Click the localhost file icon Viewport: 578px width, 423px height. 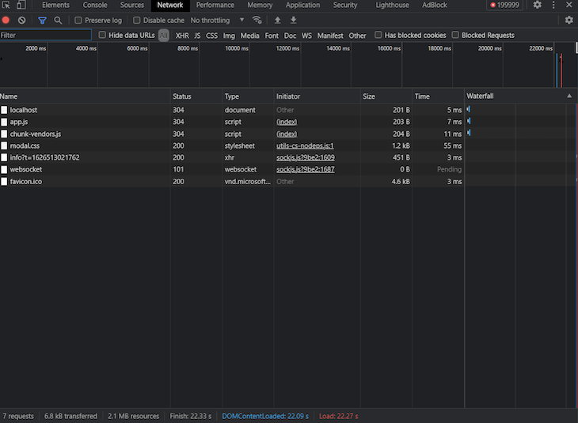(4, 110)
